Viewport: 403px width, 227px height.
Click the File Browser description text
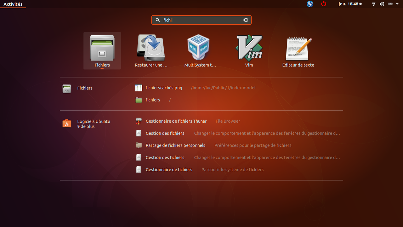tap(228, 121)
